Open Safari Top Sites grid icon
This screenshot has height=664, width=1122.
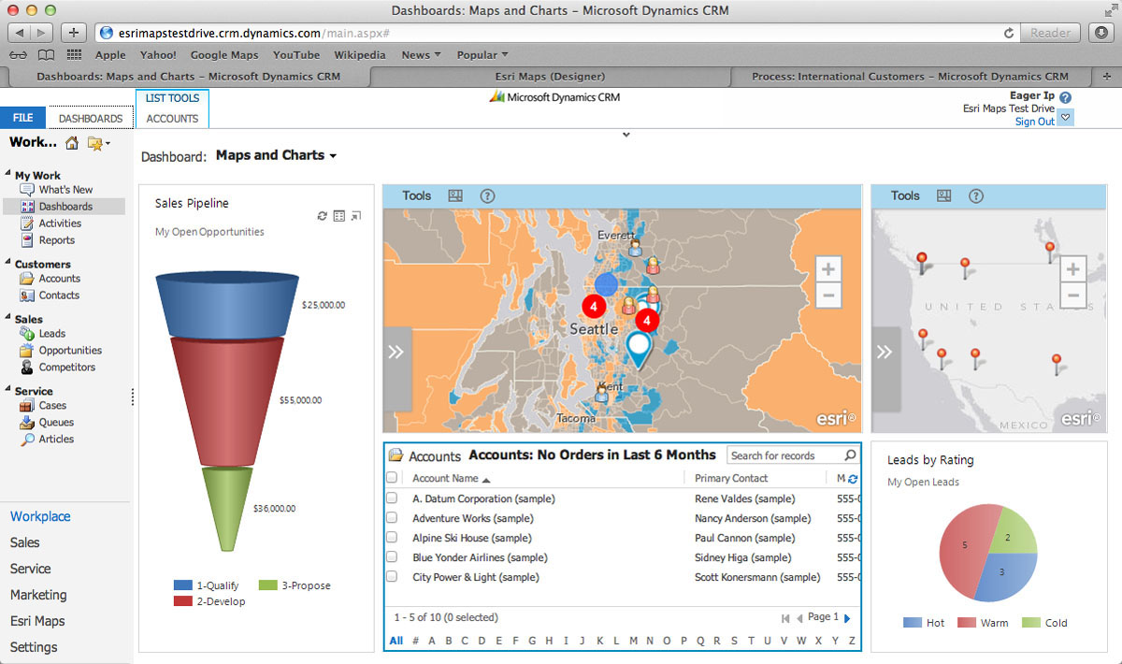pyautogui.click(x=73, y=55)
